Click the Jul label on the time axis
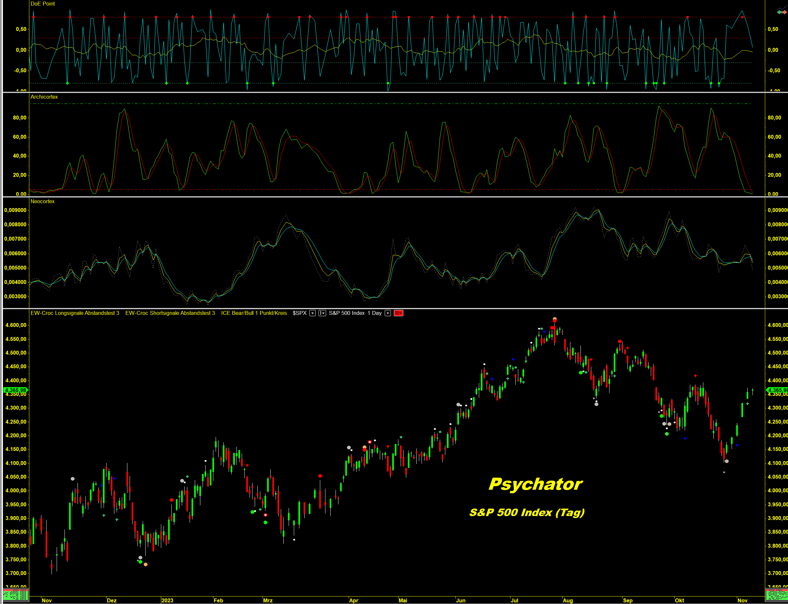Screen dimensions: 788x604 click(x=514, y=600)
